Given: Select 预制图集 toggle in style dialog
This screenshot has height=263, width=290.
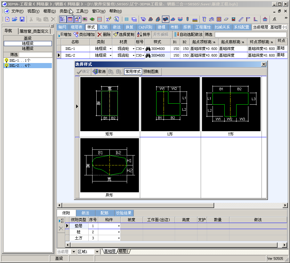Looking at the screenshot, I should click(151, 72).
